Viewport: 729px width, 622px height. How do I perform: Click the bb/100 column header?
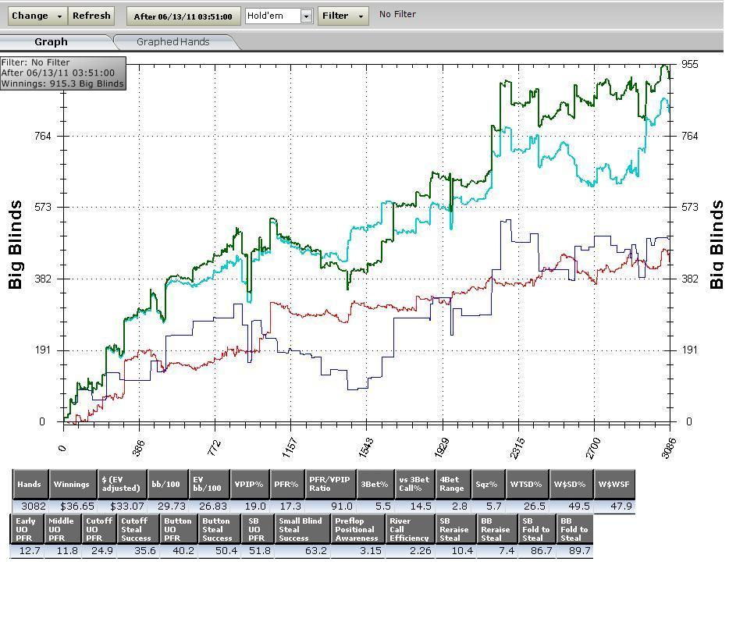(166, 485)
